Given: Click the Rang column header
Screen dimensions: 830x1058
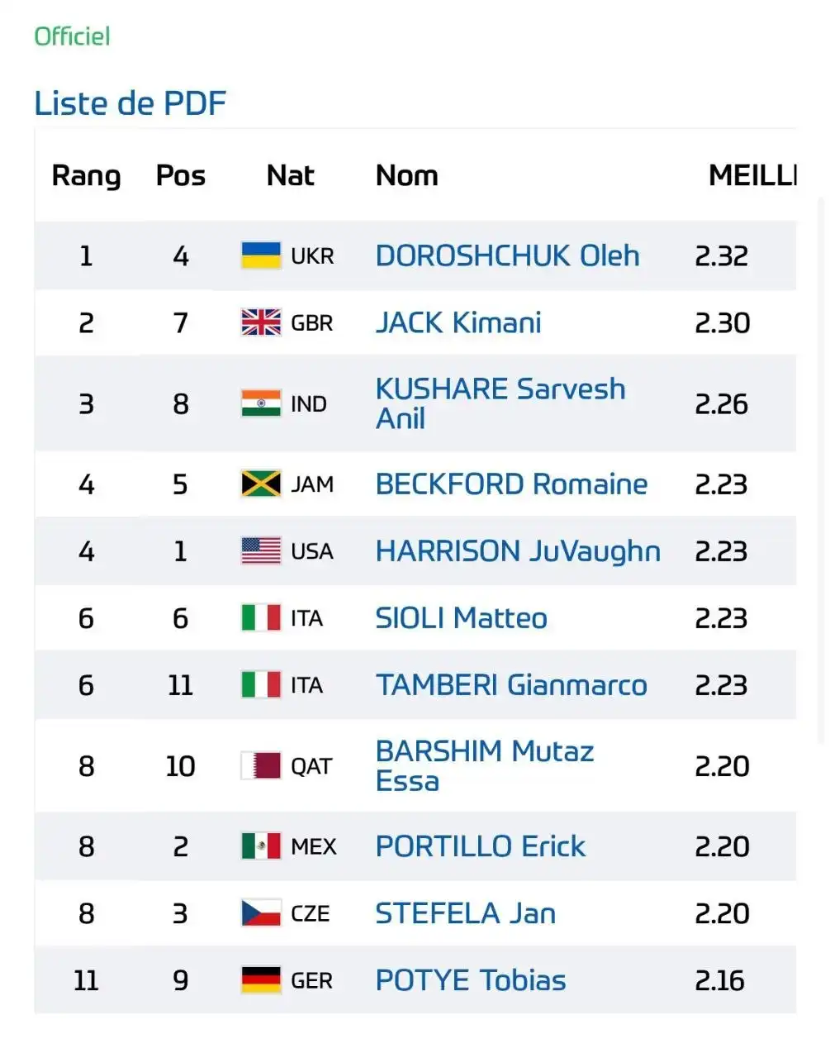Looking at the screenshot, I should (86, 175).
